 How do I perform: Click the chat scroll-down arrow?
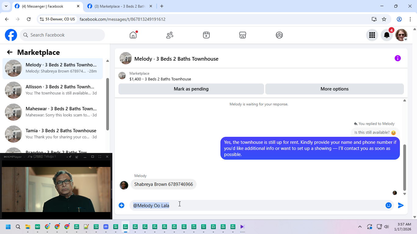(404, 194)
